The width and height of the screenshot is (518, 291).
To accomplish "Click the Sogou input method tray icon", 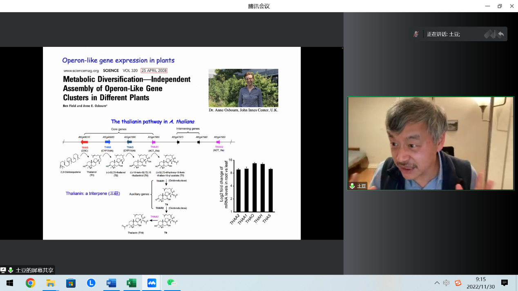I will tap(458, 283).
